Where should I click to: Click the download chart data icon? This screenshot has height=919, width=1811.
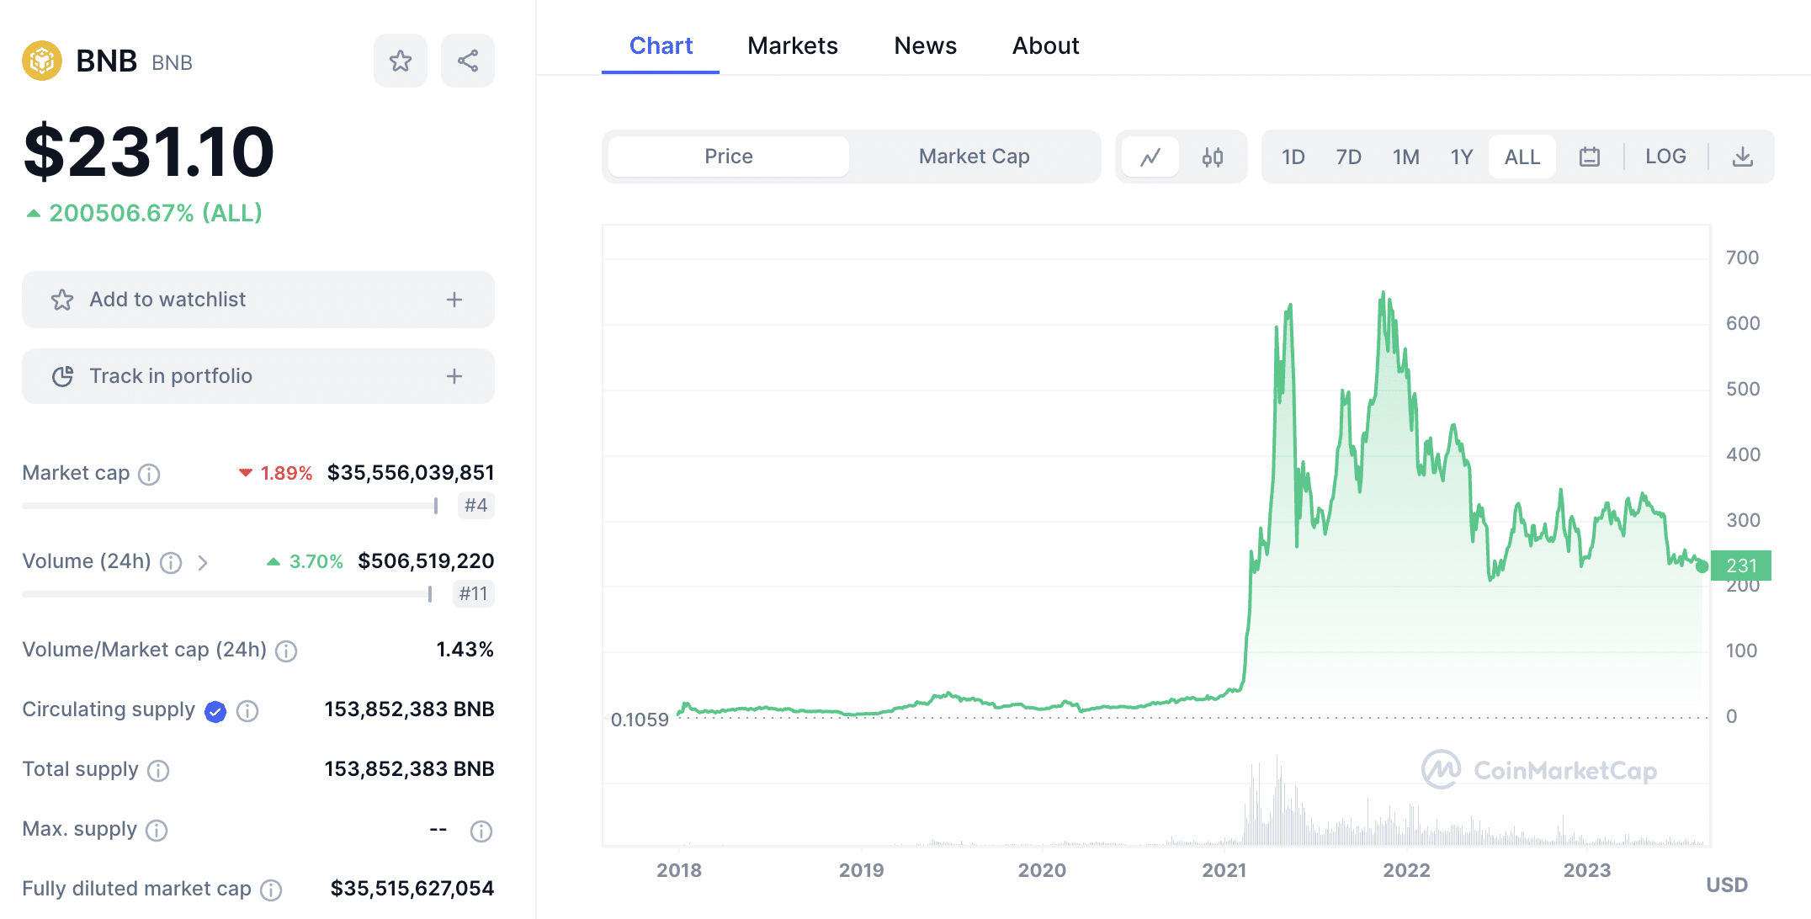point(1743,157)
